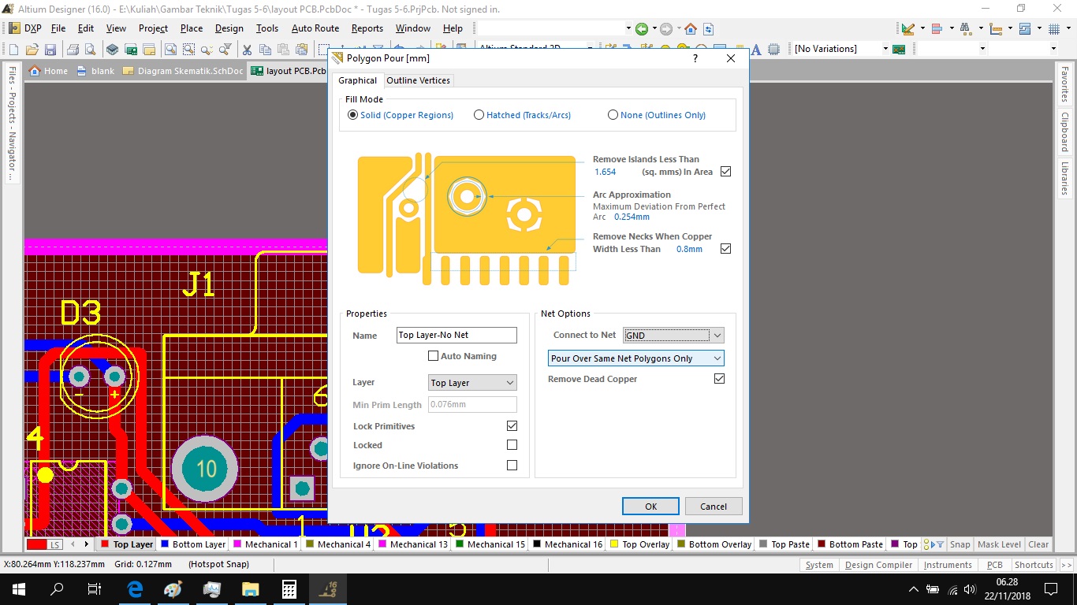Open measure utilities ruler-pencil icon

pyautogui.click(x=908, y=28)
